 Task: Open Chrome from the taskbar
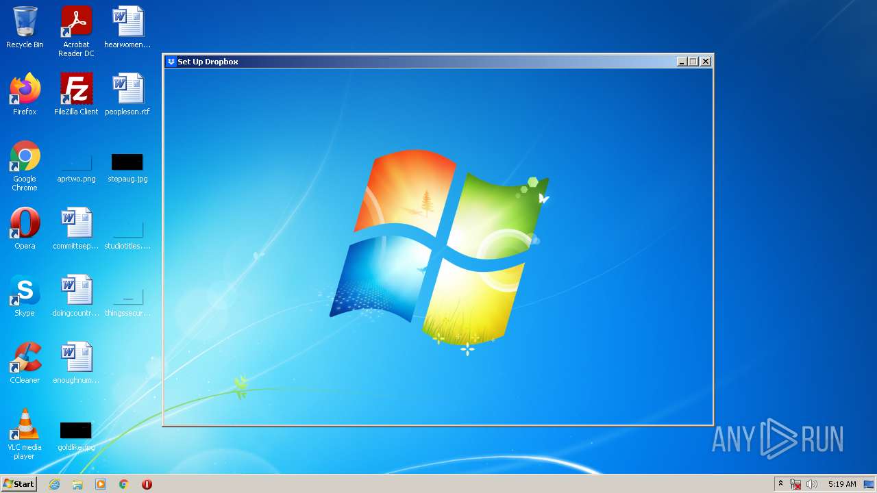124,484
